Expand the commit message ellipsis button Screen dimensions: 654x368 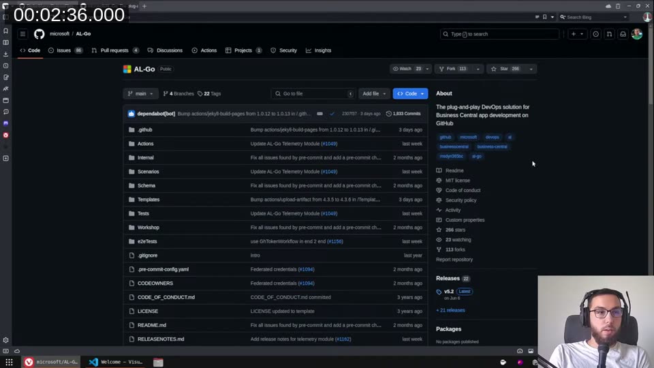320,114
